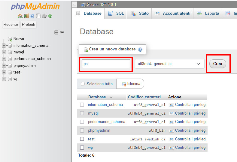Open navigation panel settings gear icon
Image resolution: width=237 pixels, height=162 pixels.
(x=44, y=16)
